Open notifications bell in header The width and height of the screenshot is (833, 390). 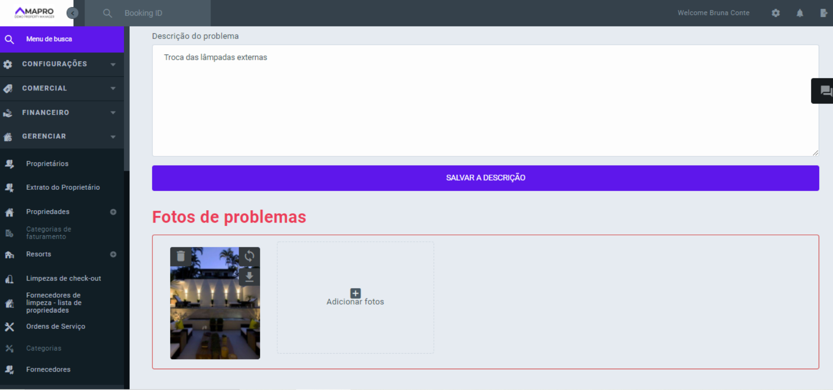[x=800, y=13]
